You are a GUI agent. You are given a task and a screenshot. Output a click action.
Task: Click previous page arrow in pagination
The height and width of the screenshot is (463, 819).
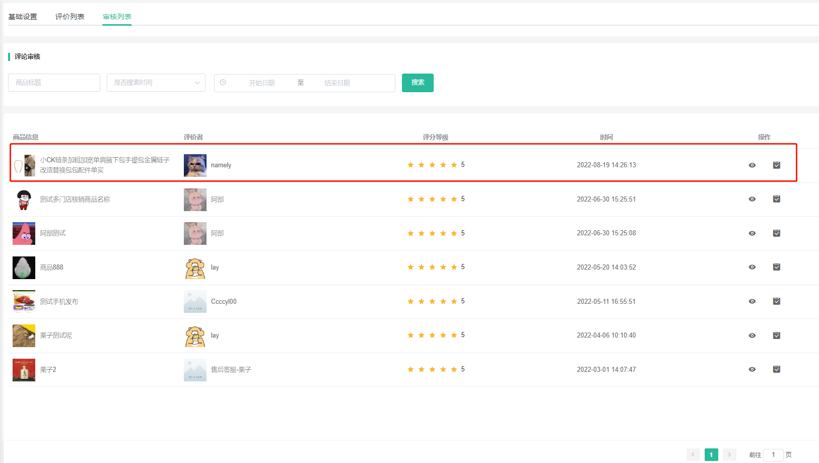tap(693, 454)
